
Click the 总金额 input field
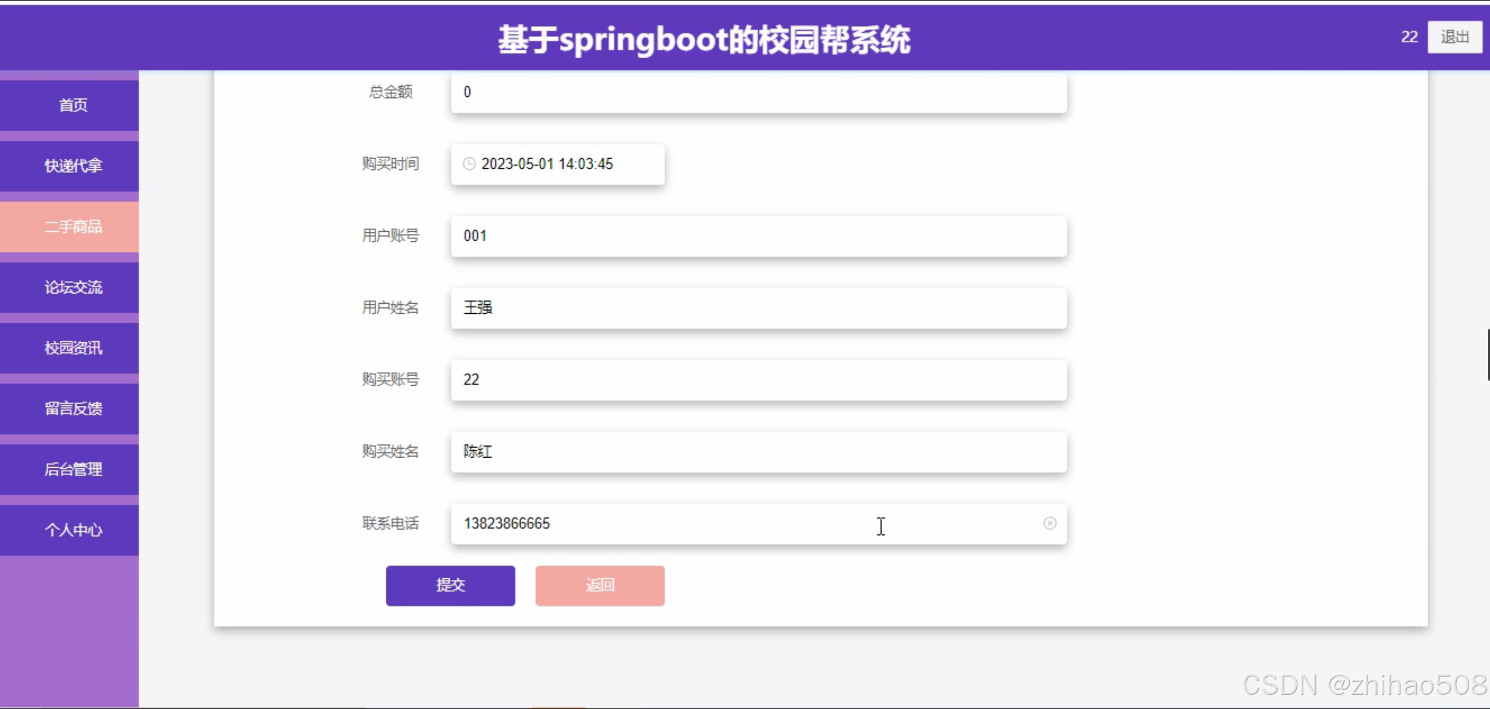pos(758,92)
